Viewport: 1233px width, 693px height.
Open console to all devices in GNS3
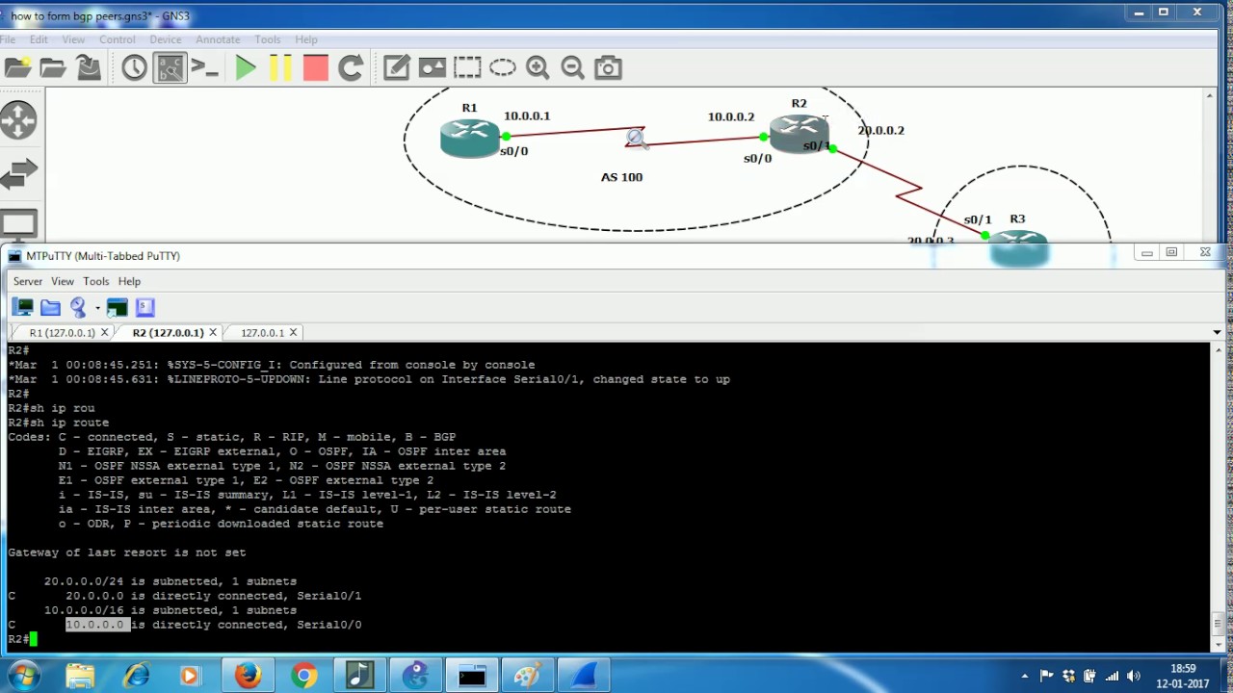point(204,67)
